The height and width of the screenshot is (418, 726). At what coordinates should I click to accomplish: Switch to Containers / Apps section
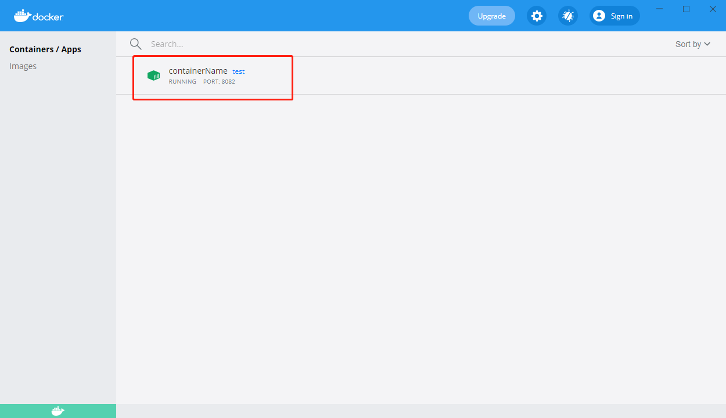pos(45,49)
